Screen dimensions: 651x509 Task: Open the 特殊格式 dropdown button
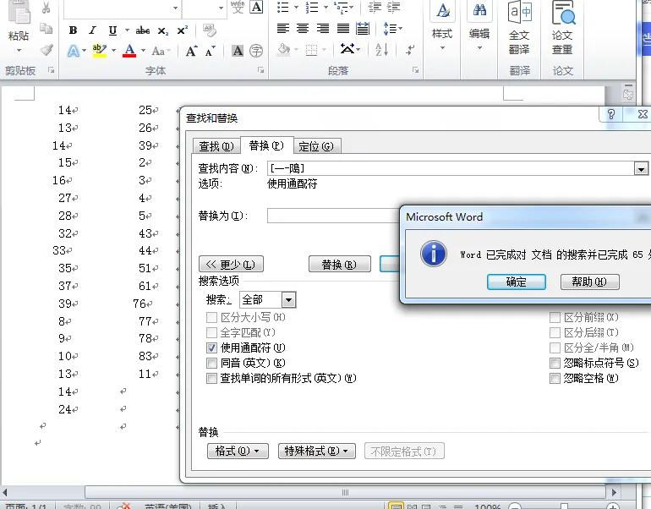(x=317, y=451)
